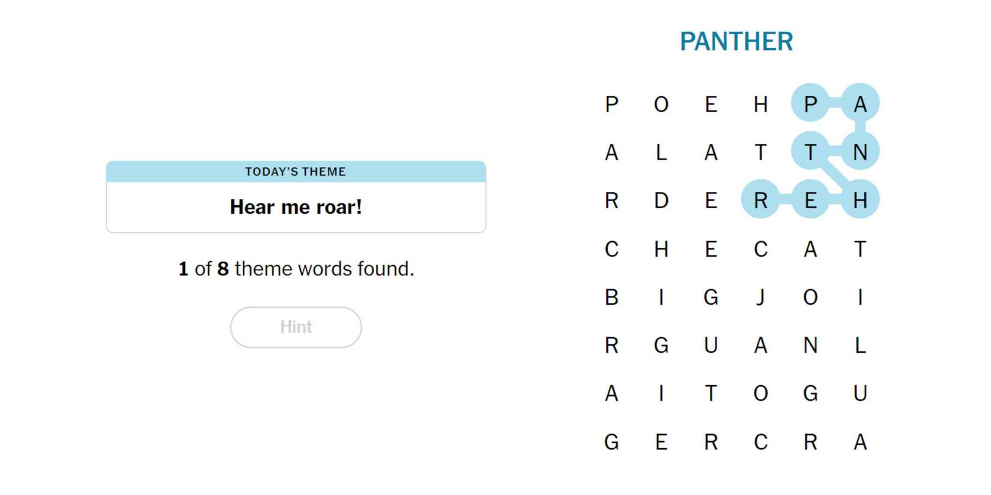The image size is (991, 495).
Task: Click the highlighted T tile
Action: click(810, 152)
